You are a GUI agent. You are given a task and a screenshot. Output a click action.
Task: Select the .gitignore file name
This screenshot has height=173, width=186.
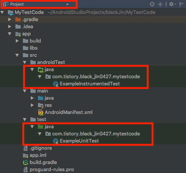(41, 148)
